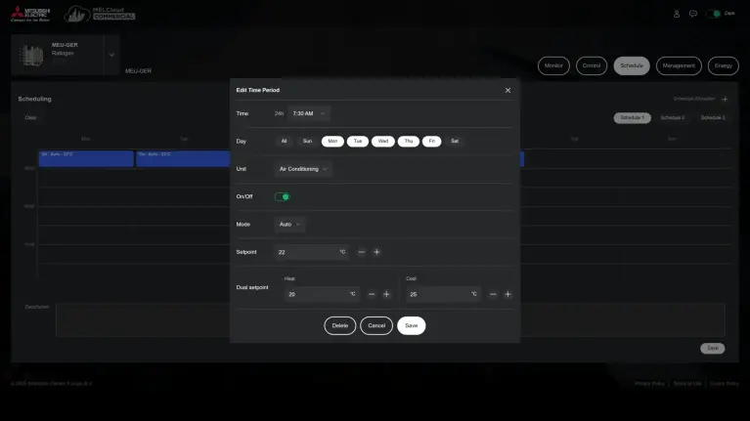Save the edited time period
The image size is (750, 421).
412,326
